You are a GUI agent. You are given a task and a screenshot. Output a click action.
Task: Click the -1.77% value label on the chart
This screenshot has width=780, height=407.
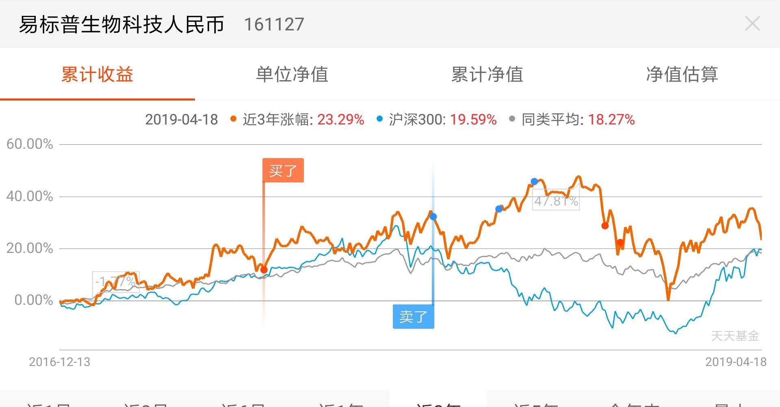(x=116, y=281)
